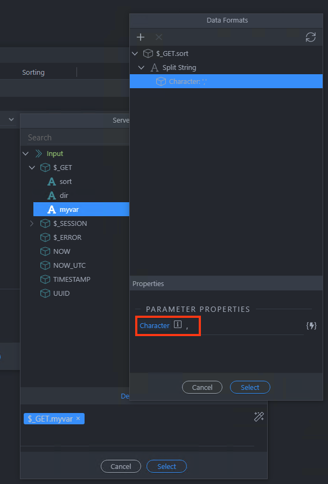Switch to the Sorting tab
Viewport: 328px width, 484px height.
(x=33, y=72)
